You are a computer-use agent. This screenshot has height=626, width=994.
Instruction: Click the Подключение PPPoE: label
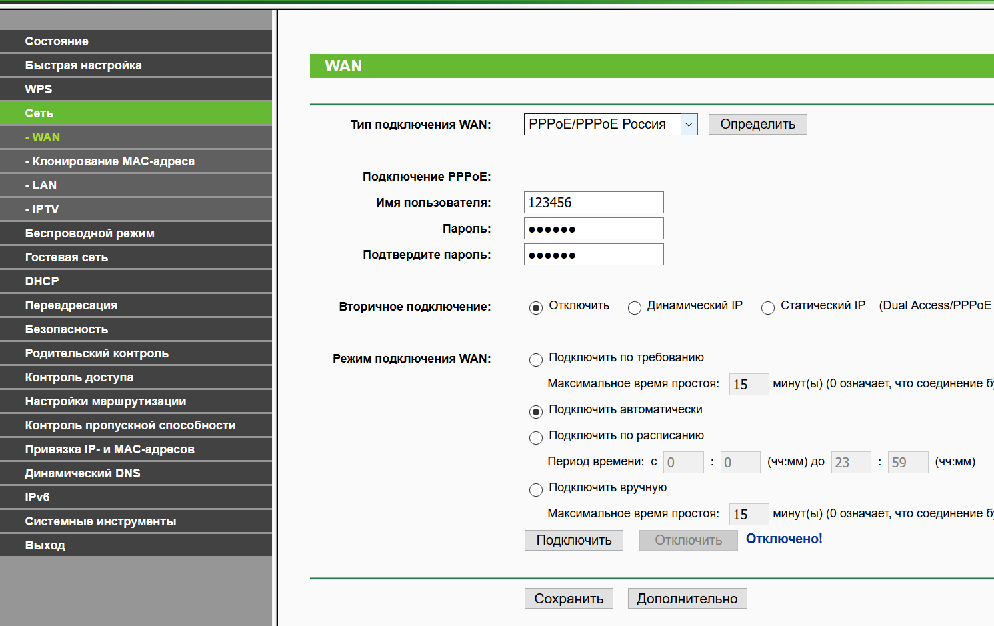tap(427, 177)
